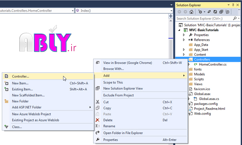Click the New Item icon in Add submenu
242x145 pixels.
(6, 83)
